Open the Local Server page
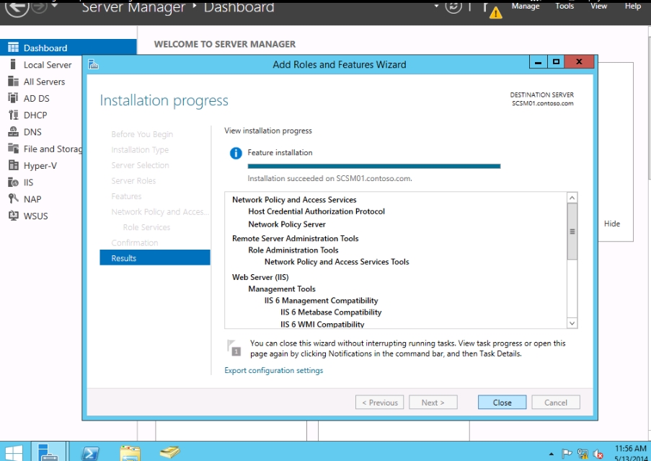Image resolution: width=651 pixels, height=461 pixels. tap(47, 65)
